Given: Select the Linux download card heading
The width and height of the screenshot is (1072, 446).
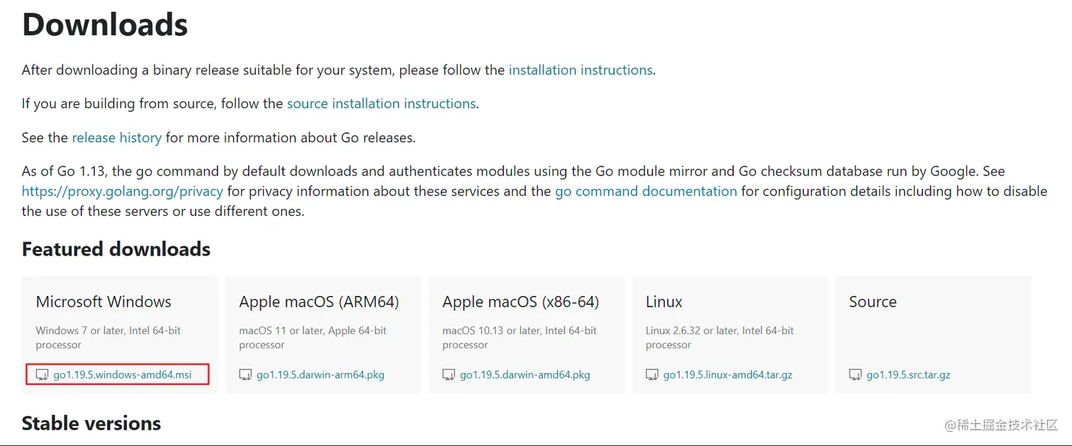Looking at the screenshot, I should (664, 302).
